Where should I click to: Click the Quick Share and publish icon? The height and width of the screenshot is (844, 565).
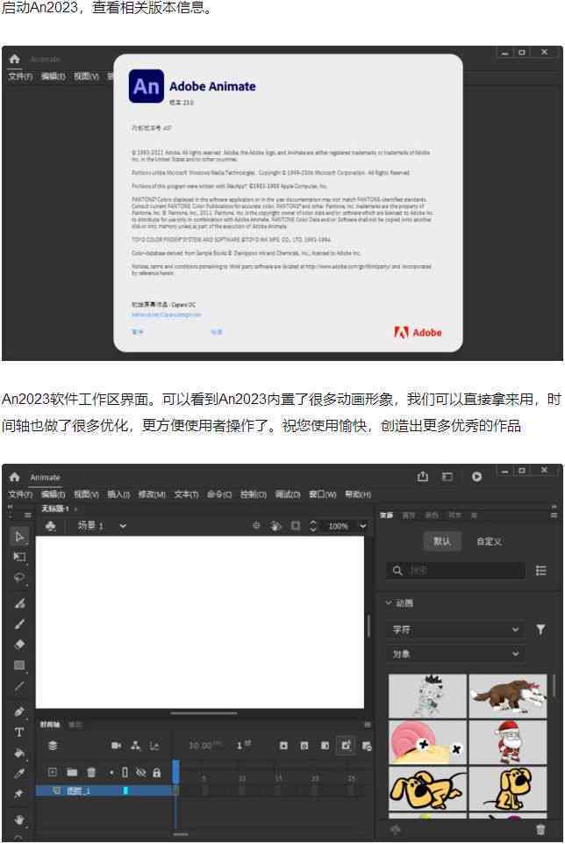[423, 476]
